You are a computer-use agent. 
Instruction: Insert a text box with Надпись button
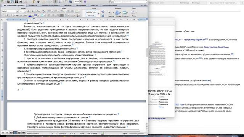(111, 14)
